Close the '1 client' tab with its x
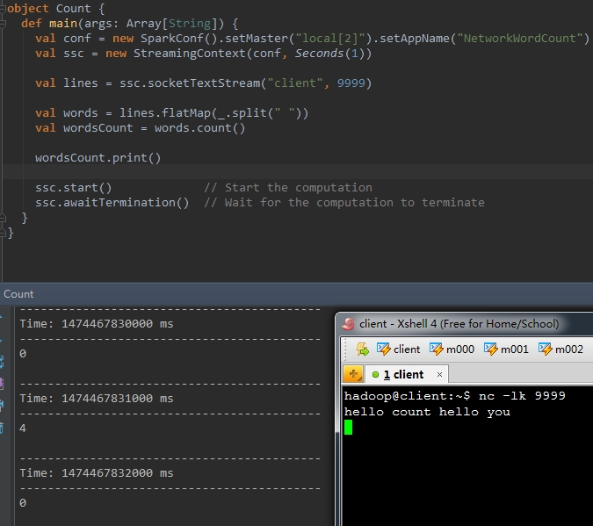 (x=439, y=374)
